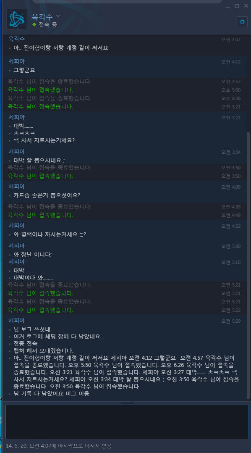Select the message 님 기록 다 남았어요 버그 이용
This screenshot has width=251, height=453.
(51, 393)
